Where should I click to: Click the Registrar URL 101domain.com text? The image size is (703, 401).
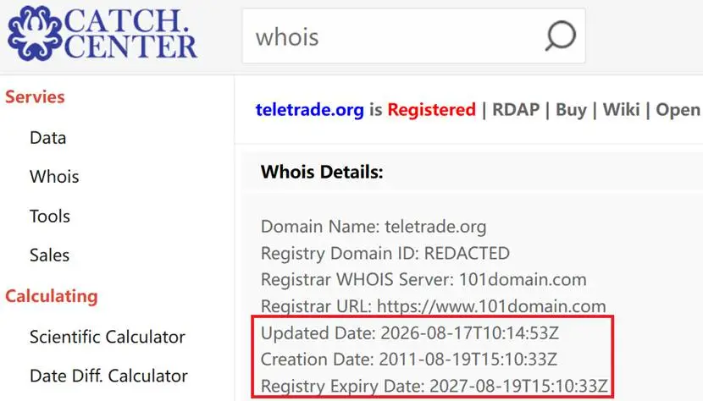tap(491, 306)
